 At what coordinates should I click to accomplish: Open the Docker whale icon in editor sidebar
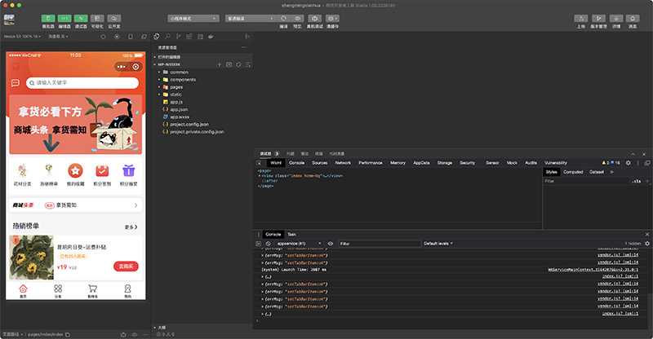tap(211, 37)
